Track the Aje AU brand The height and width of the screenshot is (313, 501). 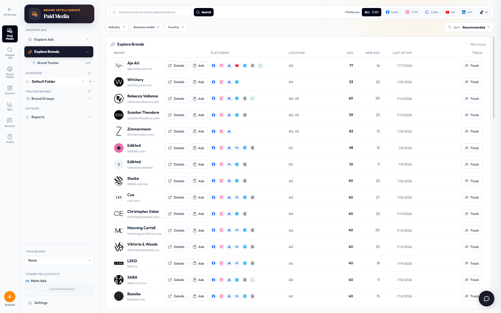(472, 66)
